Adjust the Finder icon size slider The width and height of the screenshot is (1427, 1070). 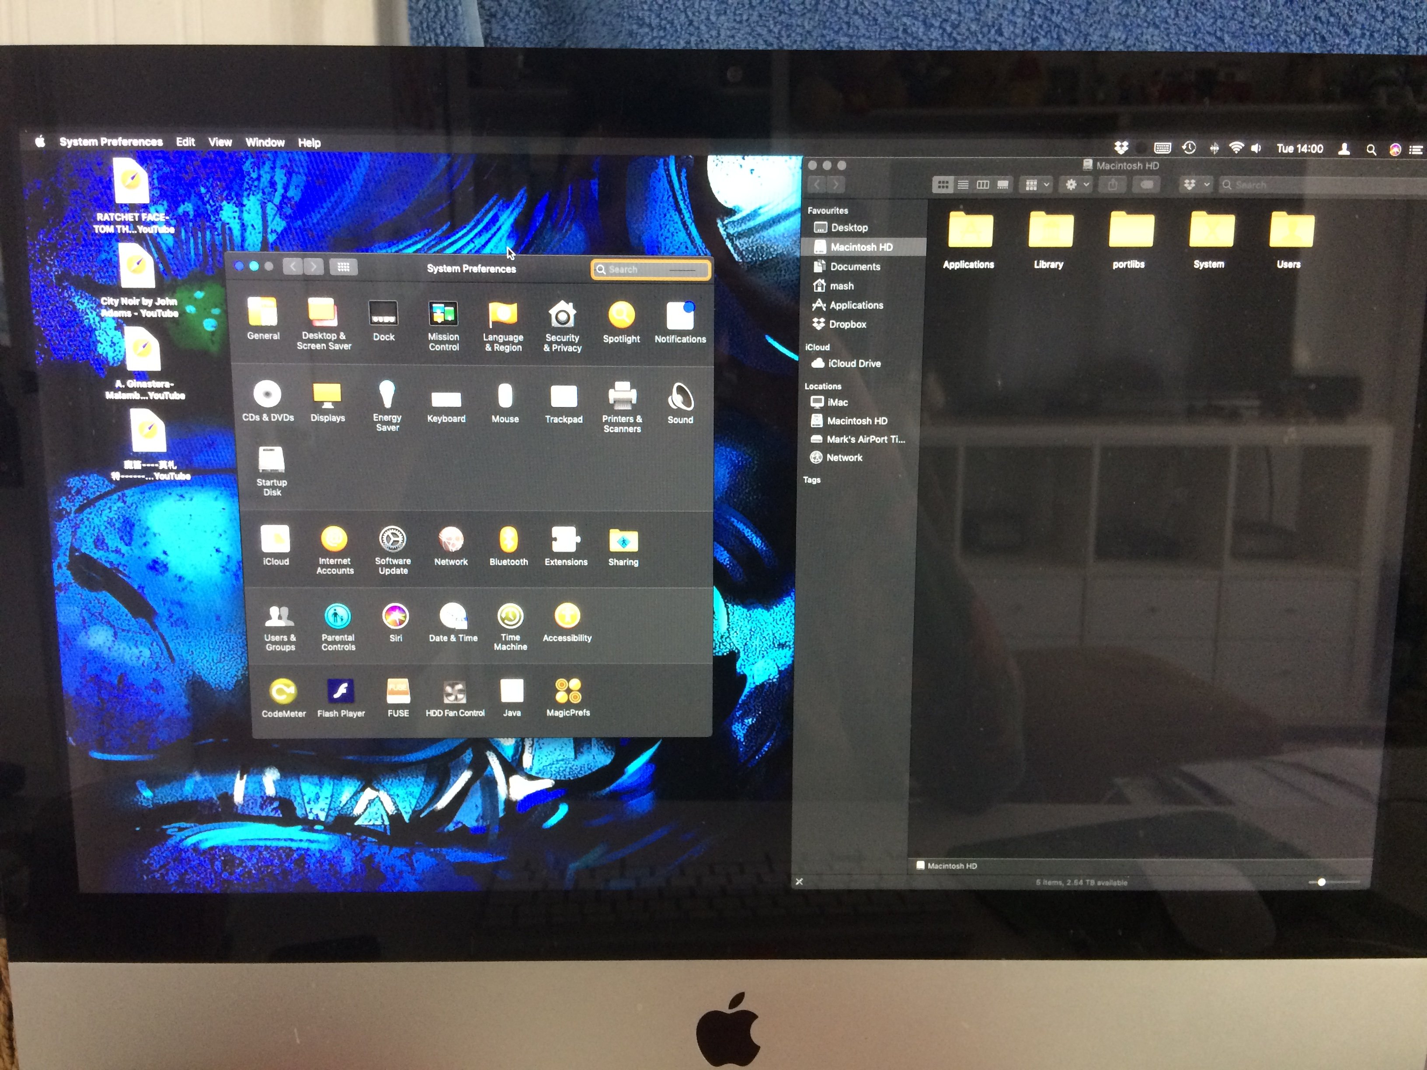tap(1321, 882)
